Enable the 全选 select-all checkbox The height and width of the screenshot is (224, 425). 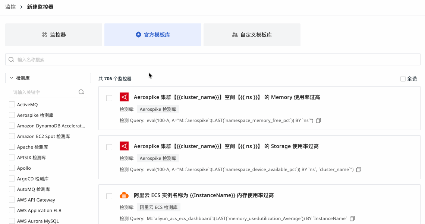(x=403, y=79)
